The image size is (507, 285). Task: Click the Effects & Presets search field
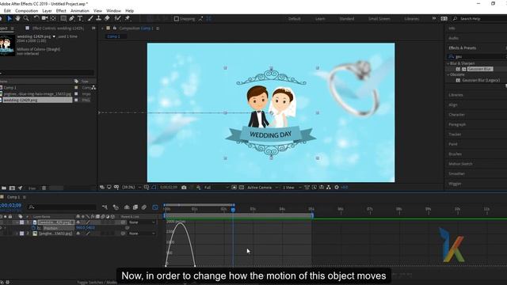477,56
